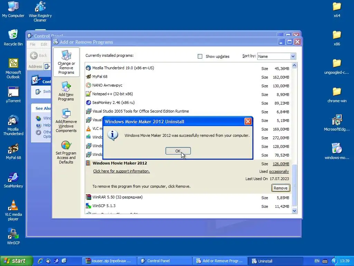
Task: Click the program list scrollbar thumb
Action: 294,185
